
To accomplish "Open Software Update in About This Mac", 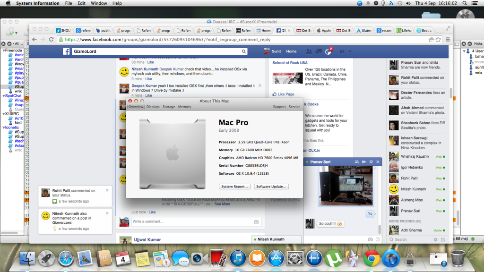I will (271, 187).
